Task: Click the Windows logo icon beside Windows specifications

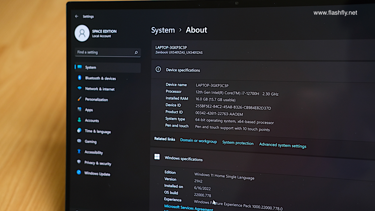Action: pyautogui.click(x=157, y=157)
